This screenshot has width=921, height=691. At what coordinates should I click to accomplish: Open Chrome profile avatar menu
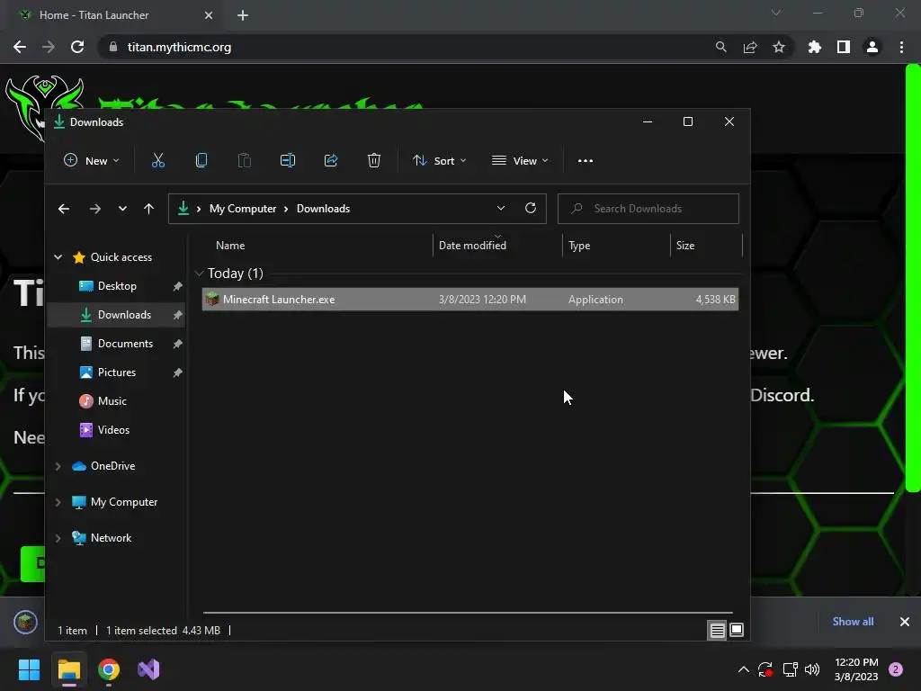tap(872, 47)
